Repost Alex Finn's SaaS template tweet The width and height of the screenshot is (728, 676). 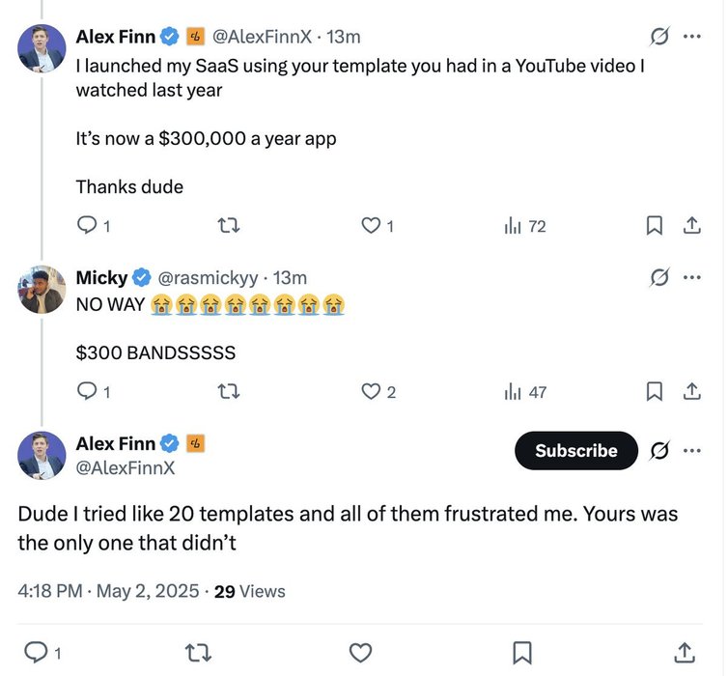tap(229, 226)
